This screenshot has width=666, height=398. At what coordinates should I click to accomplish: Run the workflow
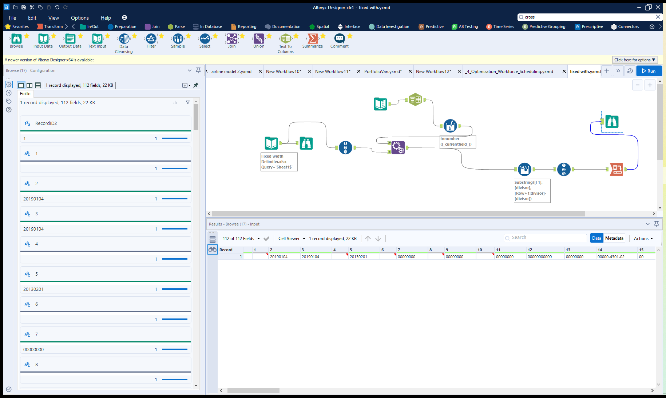coord(649,71)
